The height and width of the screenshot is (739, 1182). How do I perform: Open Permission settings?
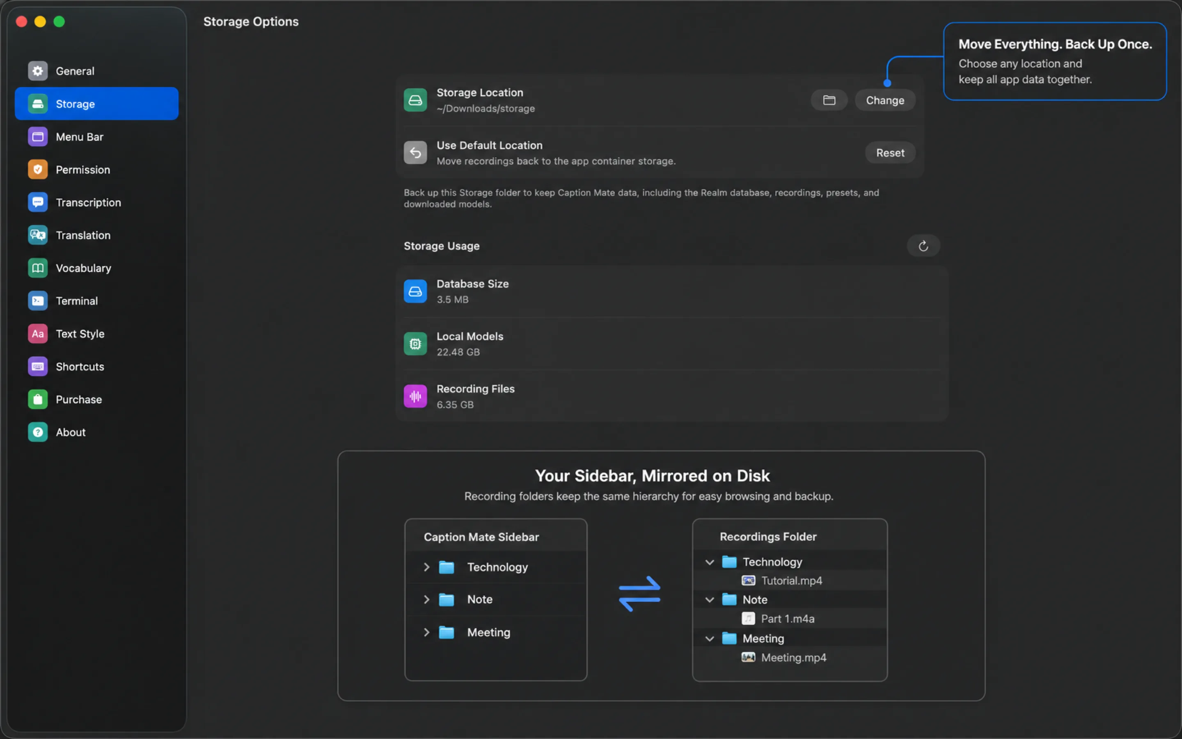coord(97,170)
